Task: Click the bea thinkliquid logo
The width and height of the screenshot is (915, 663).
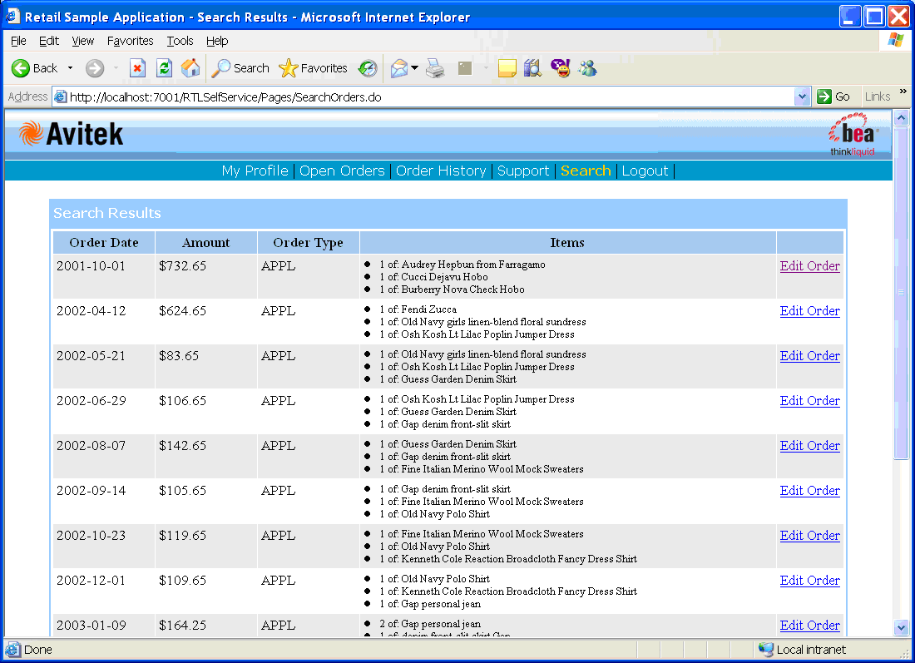Action: tap(853, 135)
